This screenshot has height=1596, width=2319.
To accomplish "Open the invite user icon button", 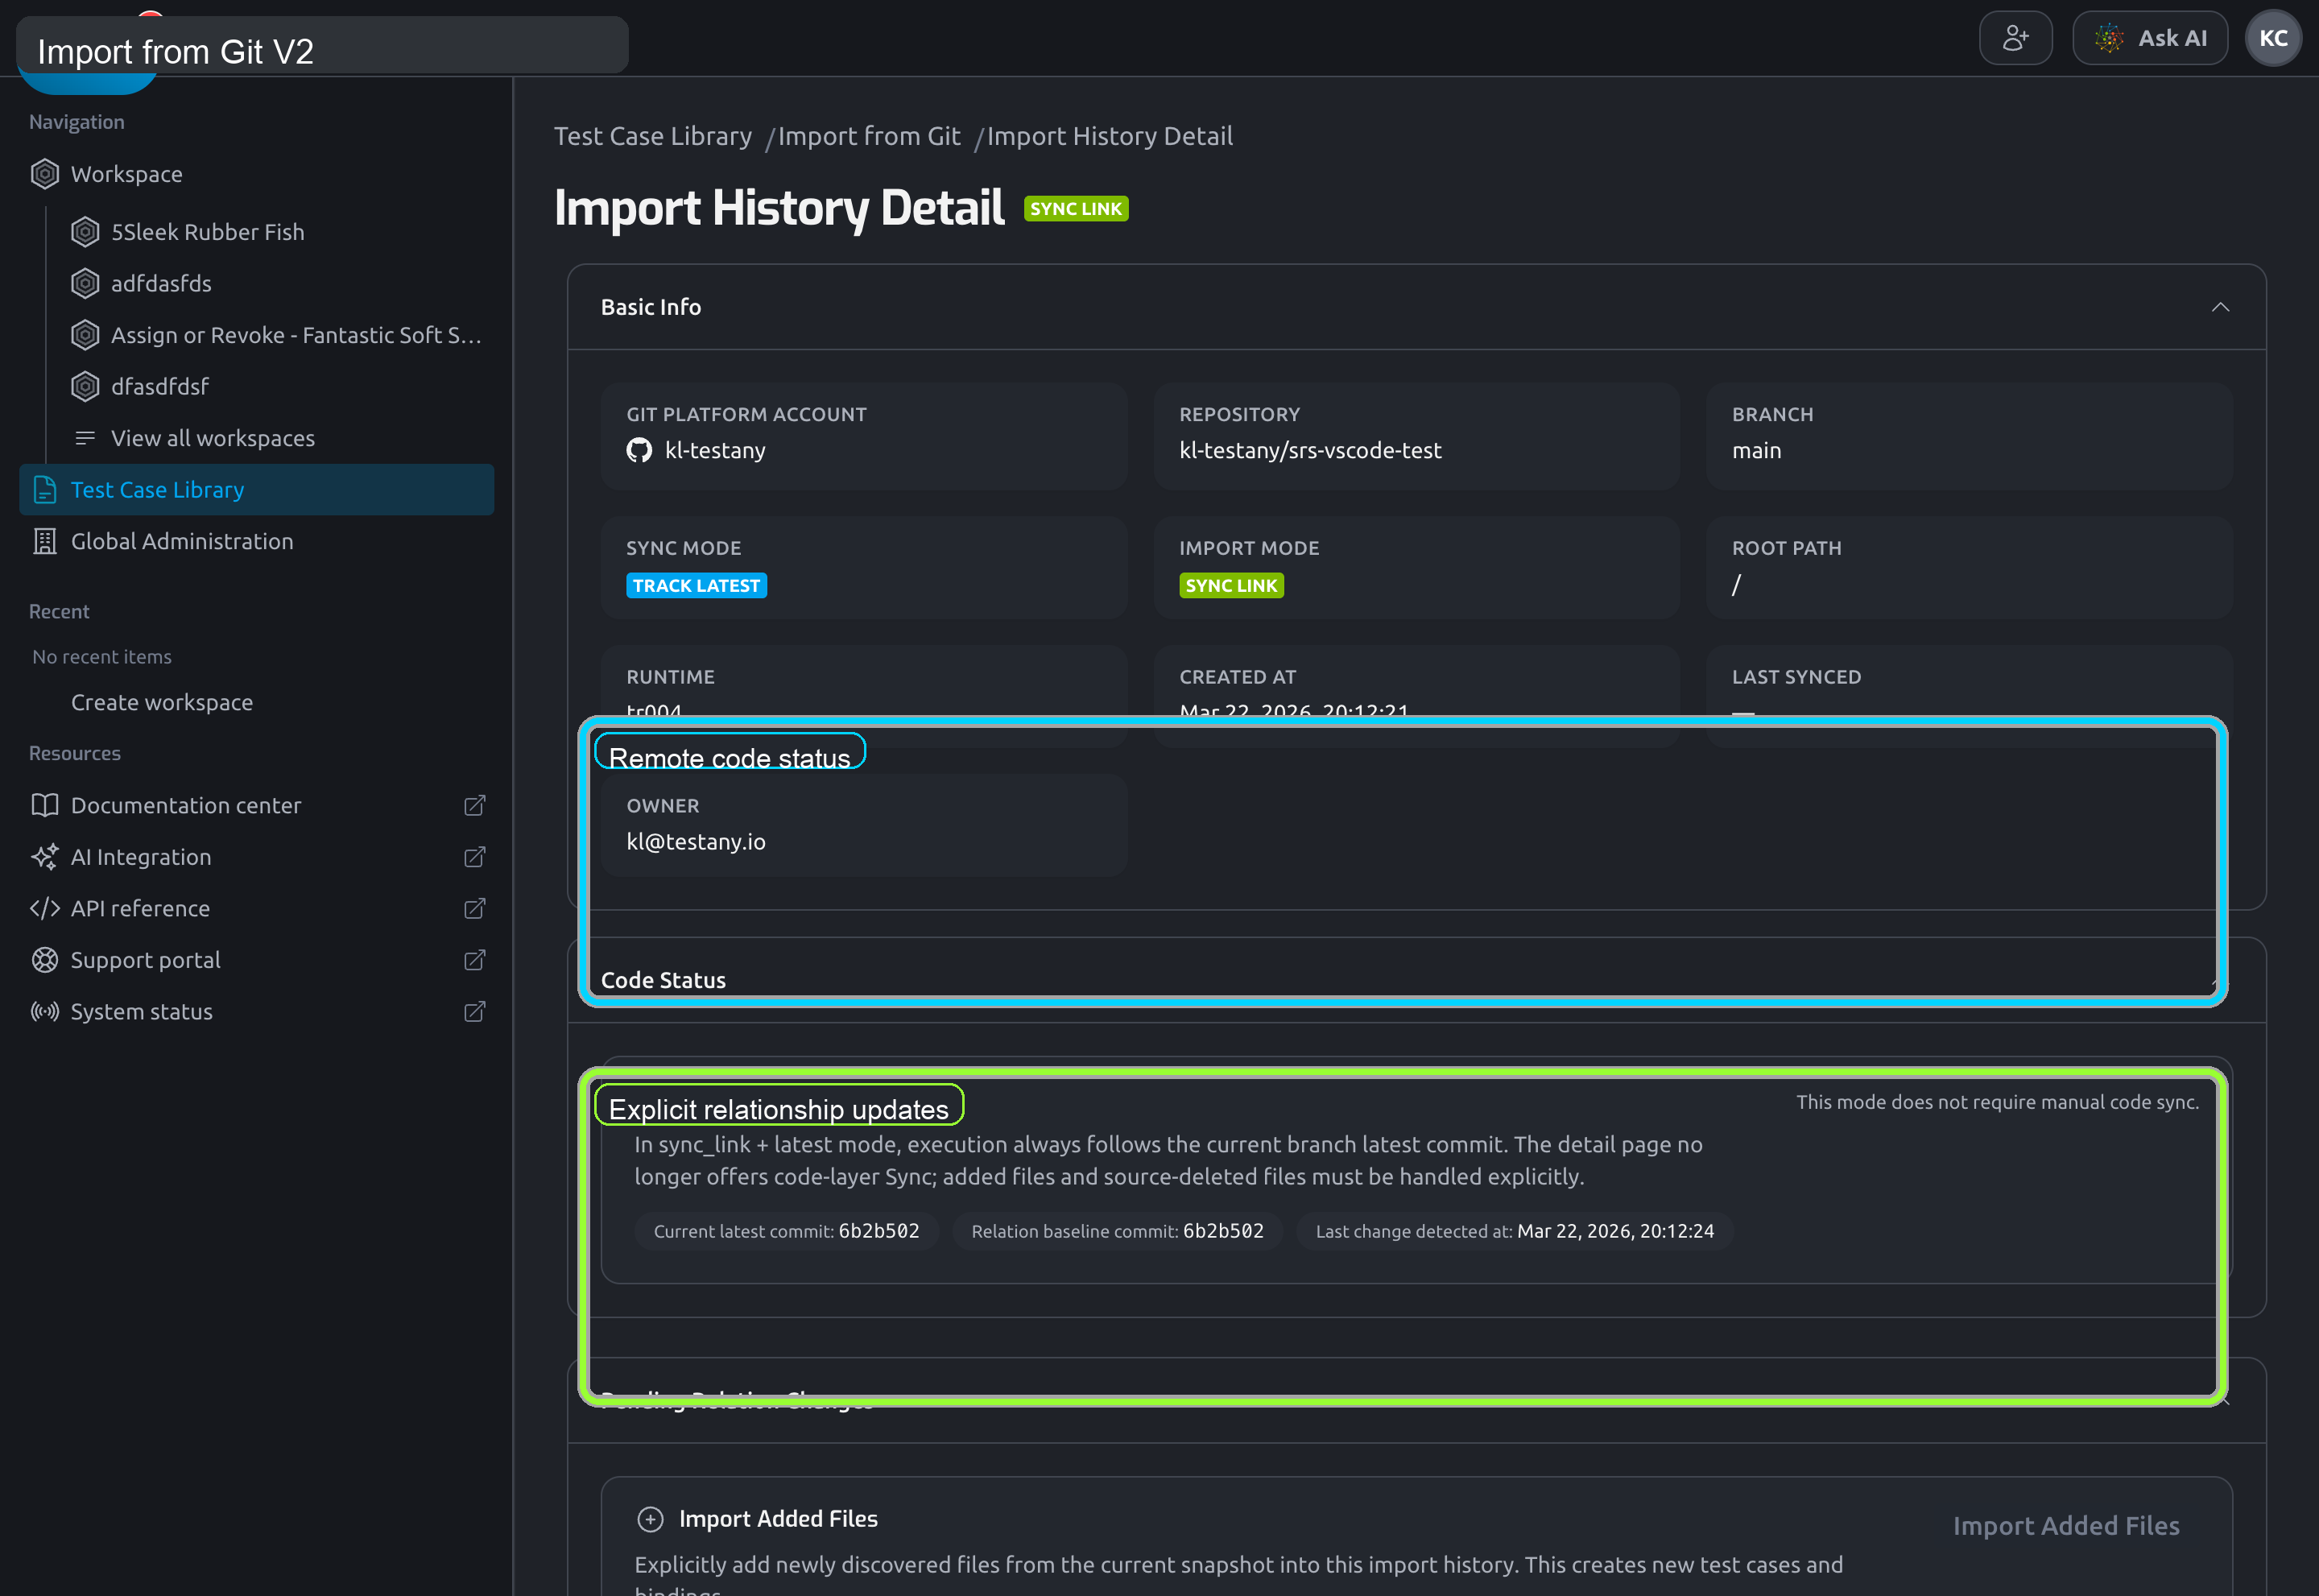I will click(2015, 38).
